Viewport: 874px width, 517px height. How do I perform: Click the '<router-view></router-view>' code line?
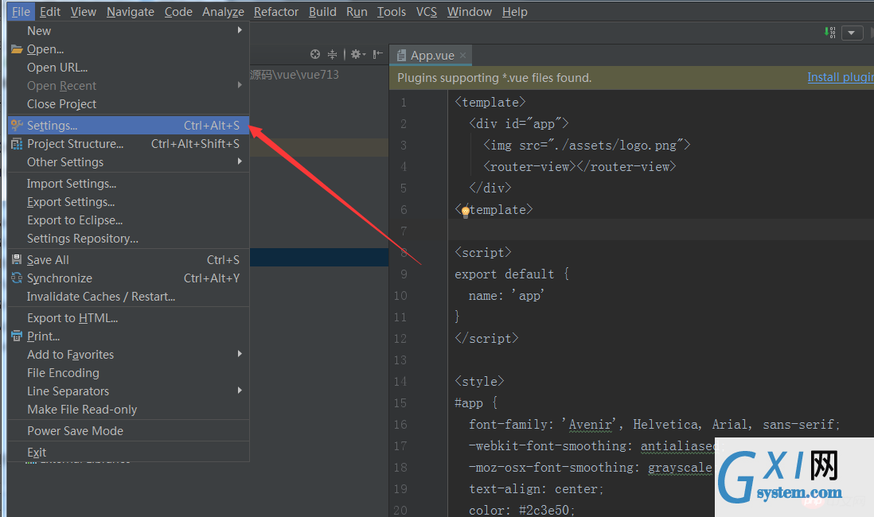tap(579, 166)
